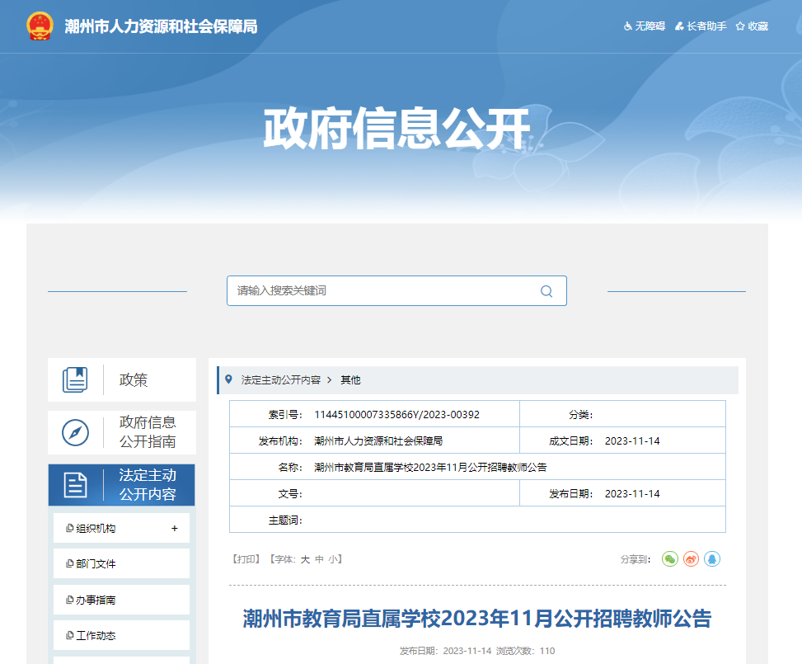Click 发布机构 value 潮州市人力资源和社会保障局
The width and height of the screenshot is (802, 664).
(x=378, y=440)
